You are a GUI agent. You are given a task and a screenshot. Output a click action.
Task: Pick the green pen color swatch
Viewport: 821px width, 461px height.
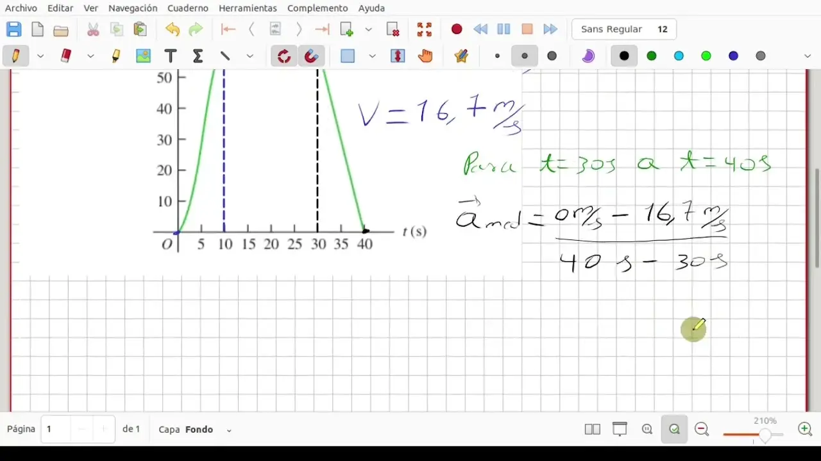[x=652, y=56]
